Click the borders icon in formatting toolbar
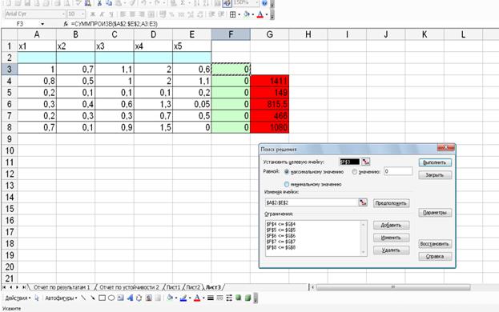The image size is (499, 312). tap(232, 14)
